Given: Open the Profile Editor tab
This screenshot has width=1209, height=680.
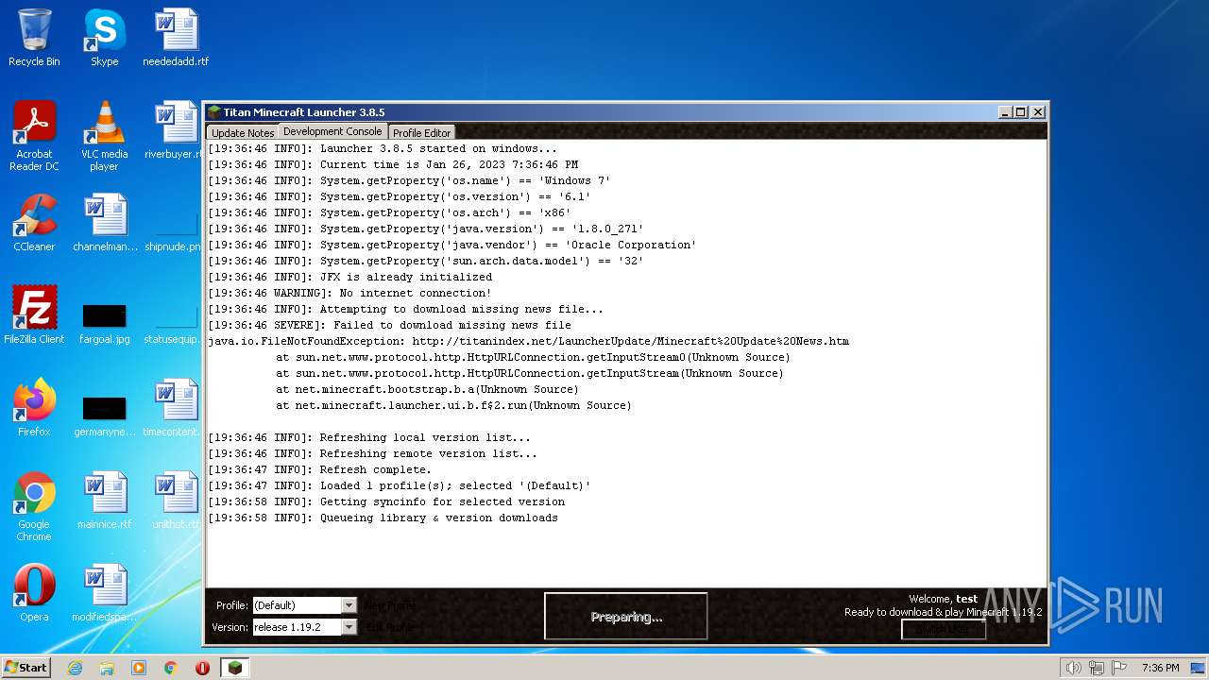Looking at the screenshot, I should point(421,132).
